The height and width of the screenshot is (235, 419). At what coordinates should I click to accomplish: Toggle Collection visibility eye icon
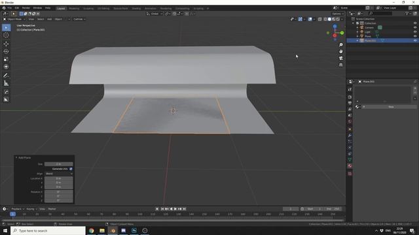tap(415, 23)
